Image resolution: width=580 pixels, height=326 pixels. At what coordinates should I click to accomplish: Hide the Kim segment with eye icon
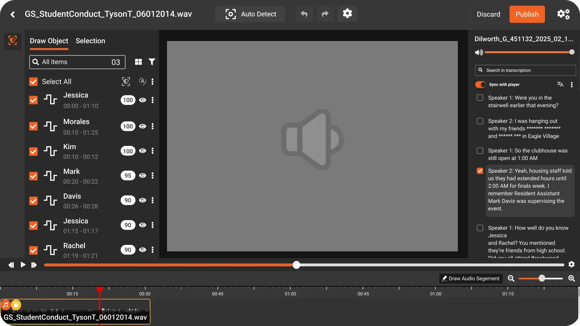click(x=143, y=151)
